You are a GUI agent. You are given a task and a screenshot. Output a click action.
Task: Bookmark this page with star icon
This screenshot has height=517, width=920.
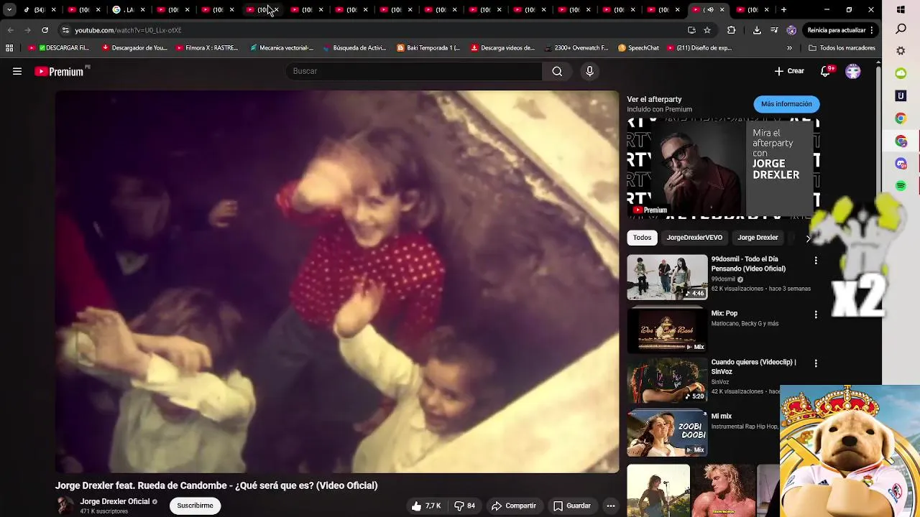tap(707, 30)
